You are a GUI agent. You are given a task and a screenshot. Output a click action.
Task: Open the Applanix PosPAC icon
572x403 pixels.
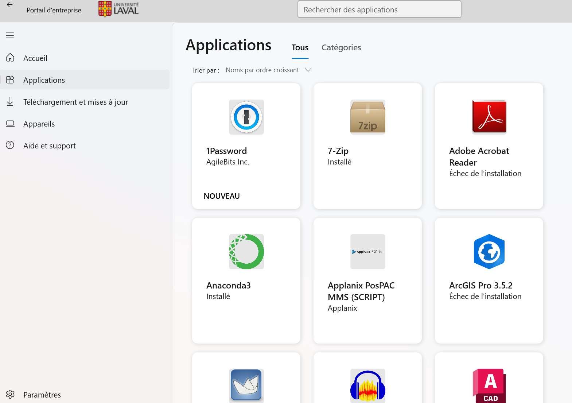click(367, 252)
